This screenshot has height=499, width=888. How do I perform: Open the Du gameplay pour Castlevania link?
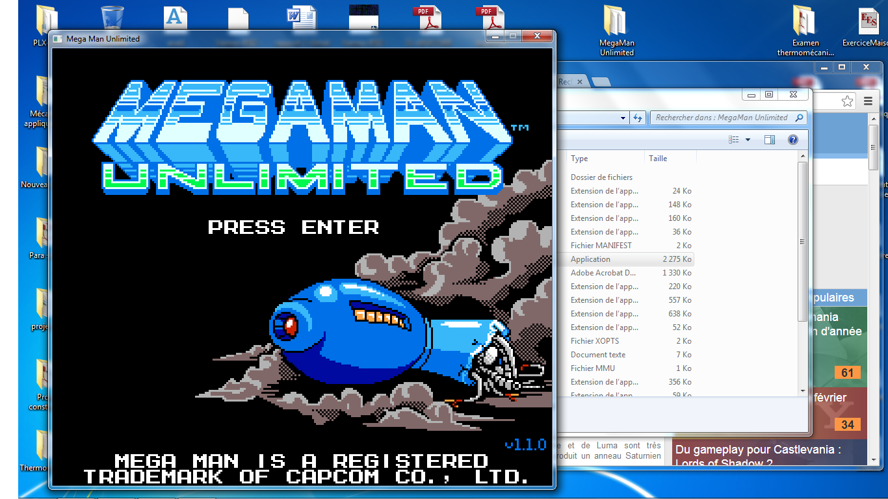(758, 455)
